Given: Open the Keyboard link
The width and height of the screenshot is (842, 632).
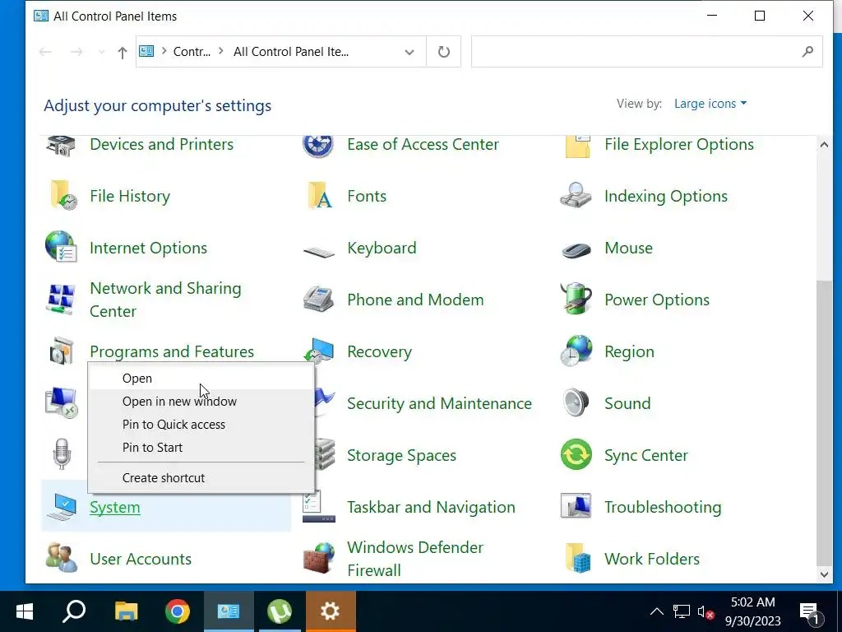Looking at the screenshot, I should (x=382, y=249).
